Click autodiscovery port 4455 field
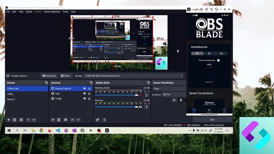 pyautogui.click(x=209, y=65)
